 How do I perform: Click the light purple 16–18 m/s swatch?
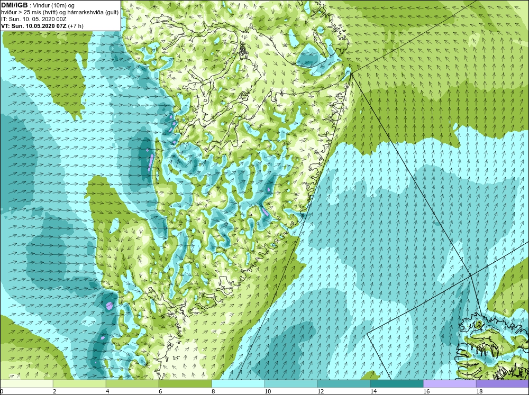450,383
